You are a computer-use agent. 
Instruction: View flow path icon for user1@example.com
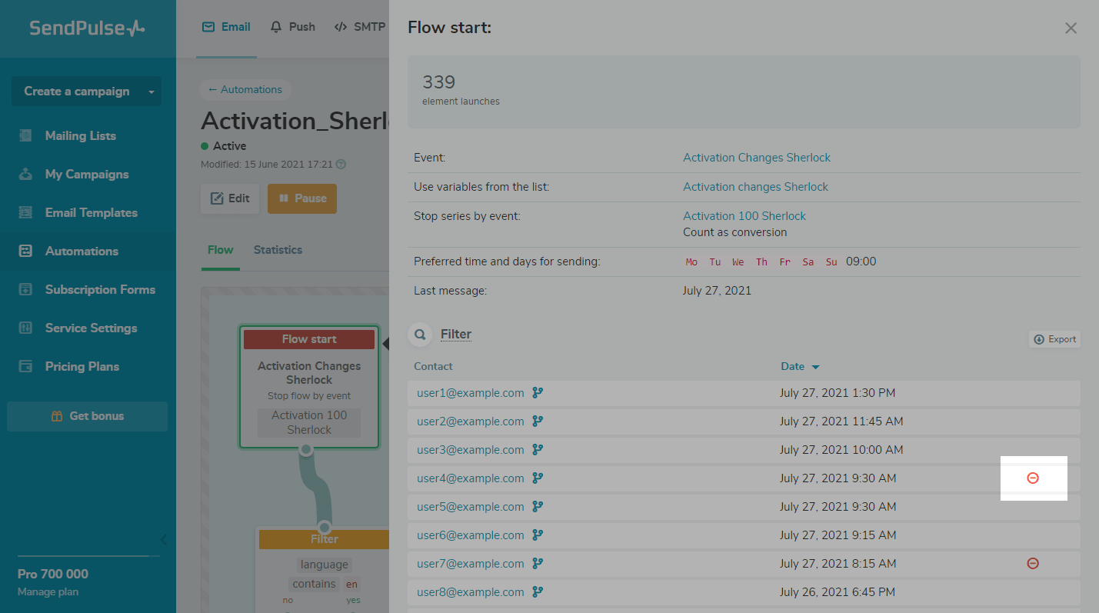538,392
